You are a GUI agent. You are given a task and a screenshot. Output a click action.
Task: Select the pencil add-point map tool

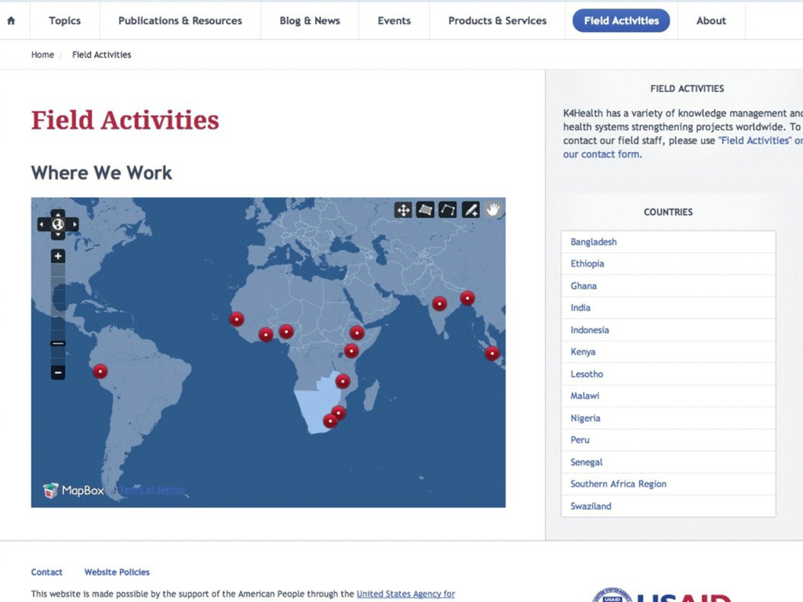(471, 210)
